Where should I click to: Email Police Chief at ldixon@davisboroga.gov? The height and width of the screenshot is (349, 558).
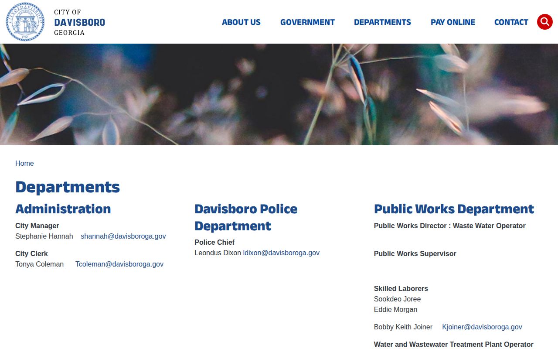pyautogui.click(x=281, y=253)
